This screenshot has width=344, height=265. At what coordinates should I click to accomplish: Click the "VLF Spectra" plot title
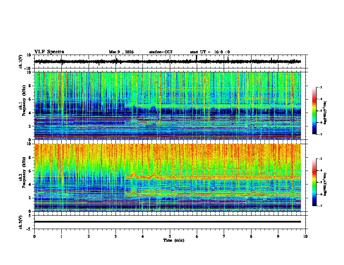pos(49,52)
